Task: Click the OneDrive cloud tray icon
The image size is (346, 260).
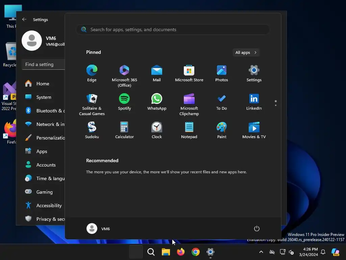Action: 272,252
